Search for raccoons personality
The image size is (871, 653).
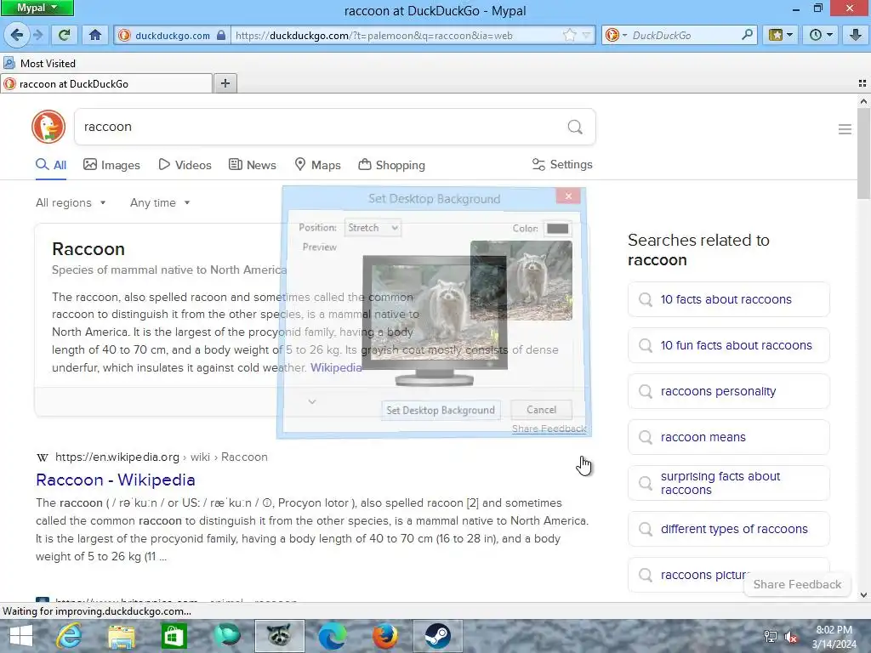[729, 391]
